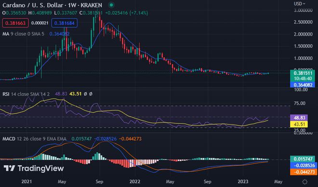This screenshot has width=318, height=187.
Task: Click the 1.000000 price scale label
Action: [x=303, y=58]
